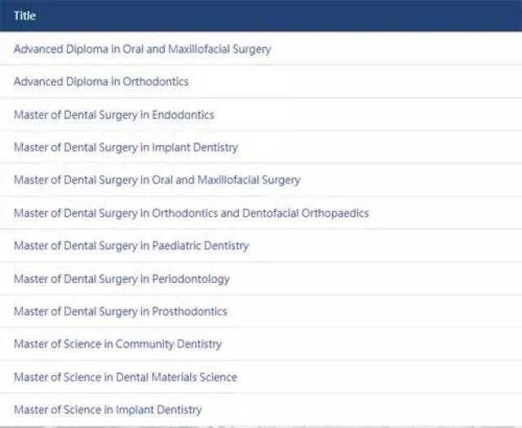Image resolution: width=522 pixels, height=428 pixels.
Task: Click the words Community Dentistry in the list
Action: point(169,344)
